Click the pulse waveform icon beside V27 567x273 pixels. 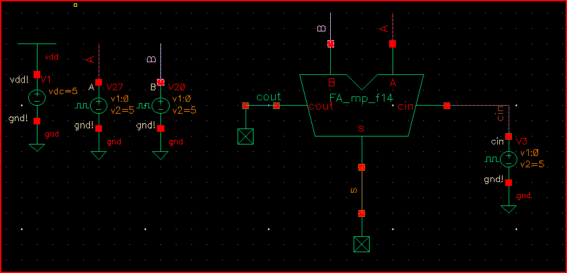[83, 106]
